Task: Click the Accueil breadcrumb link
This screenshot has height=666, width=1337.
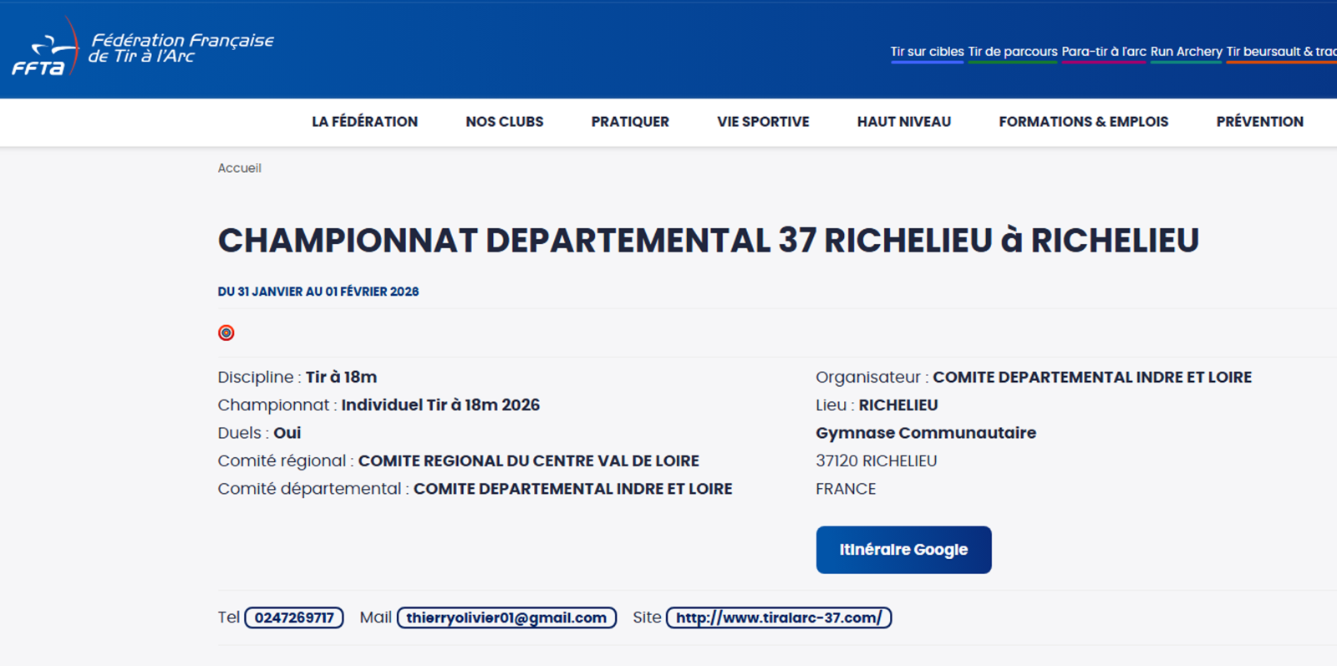Action: click(239, 168)
